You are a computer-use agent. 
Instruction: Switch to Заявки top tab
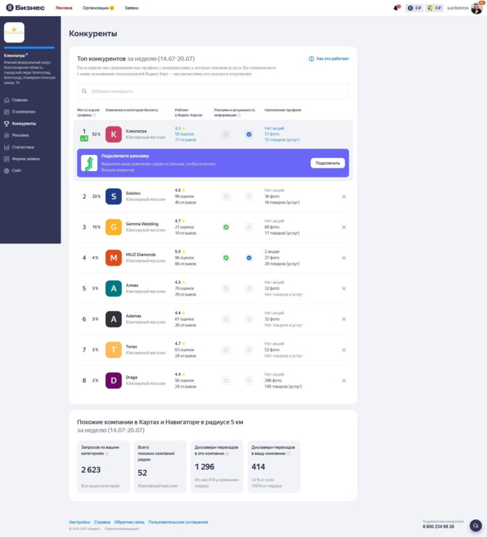pos(131,8)
